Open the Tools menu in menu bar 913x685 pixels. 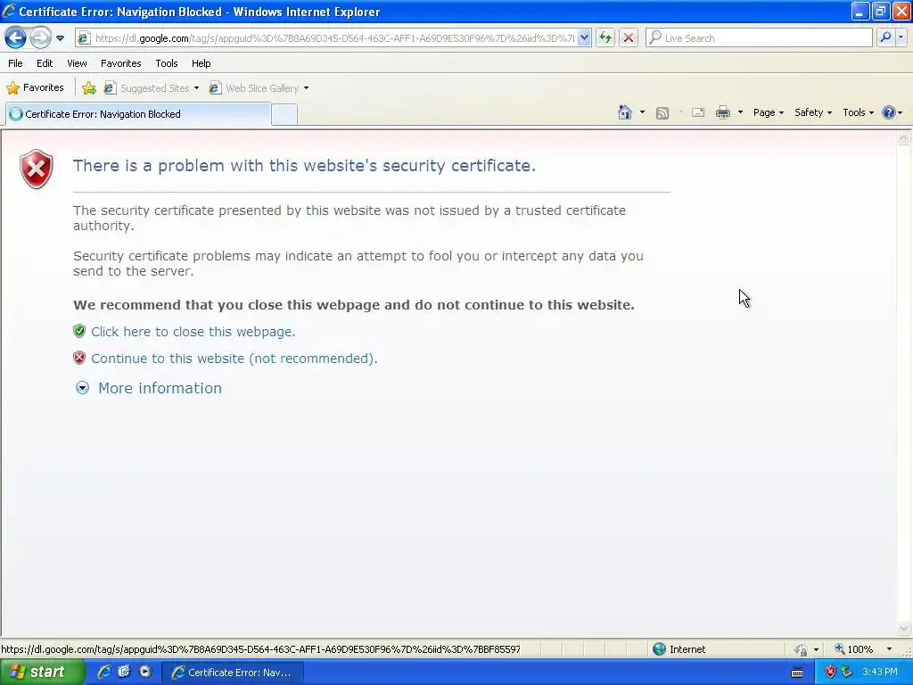click(167, 63)
